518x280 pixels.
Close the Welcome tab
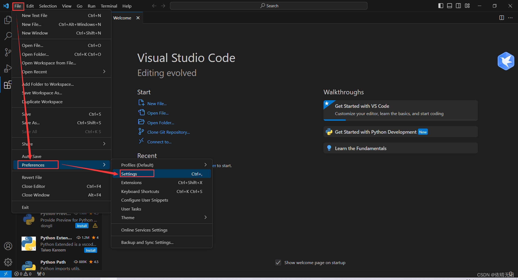[x=138, y=18]
